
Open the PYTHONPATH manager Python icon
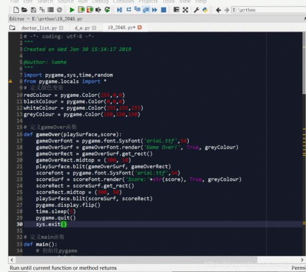(x=205, y=10)
